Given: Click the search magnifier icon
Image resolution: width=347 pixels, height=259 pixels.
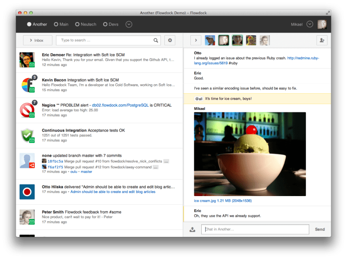Looking at the screenshot, I should tap(156, 40).
